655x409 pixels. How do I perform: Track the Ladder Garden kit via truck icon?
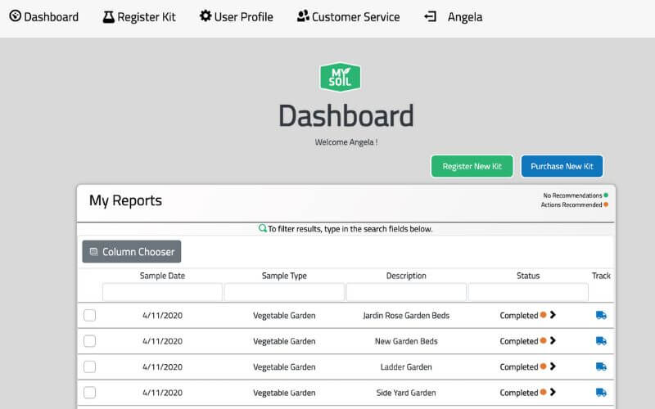pos(601,367)
